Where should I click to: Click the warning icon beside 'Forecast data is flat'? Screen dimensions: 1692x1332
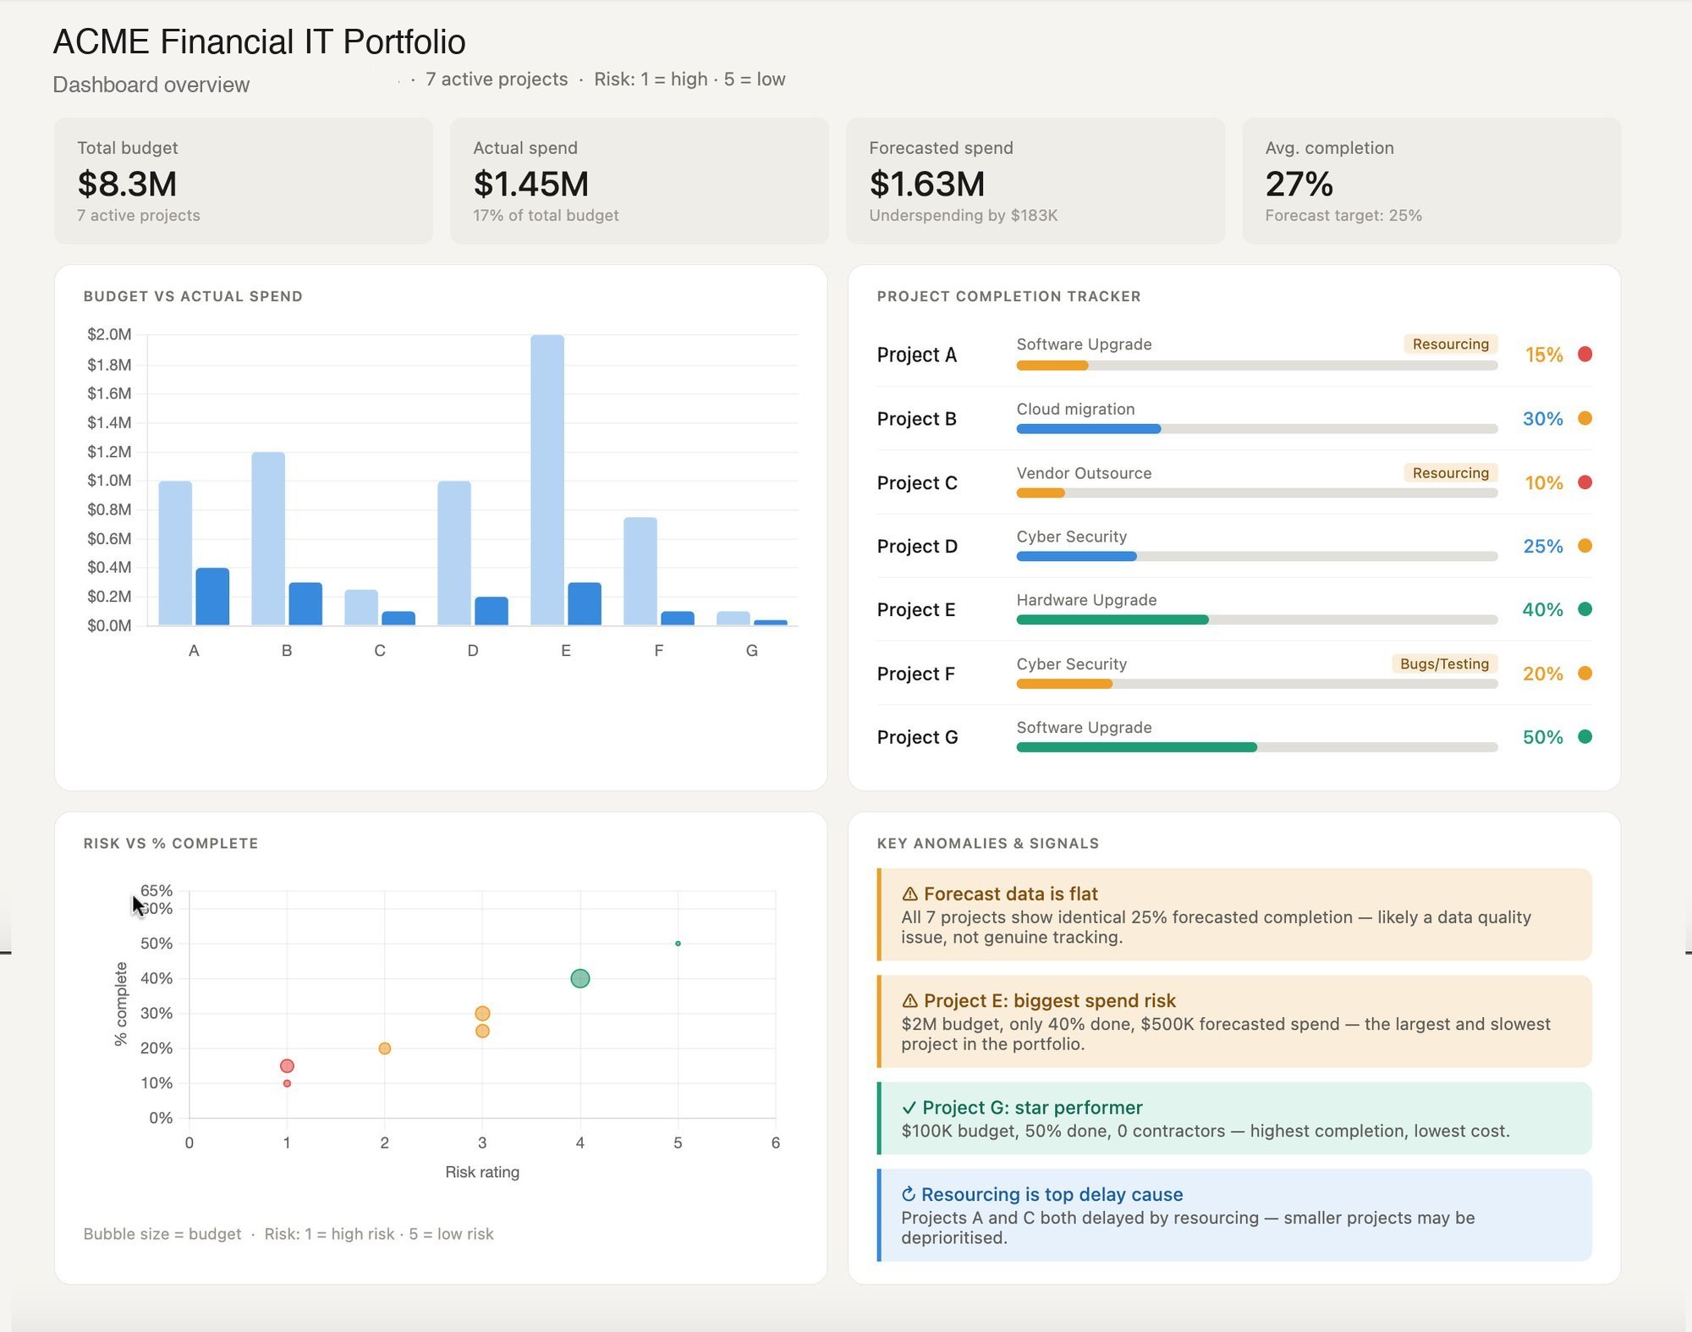click(x=909, y=894)
